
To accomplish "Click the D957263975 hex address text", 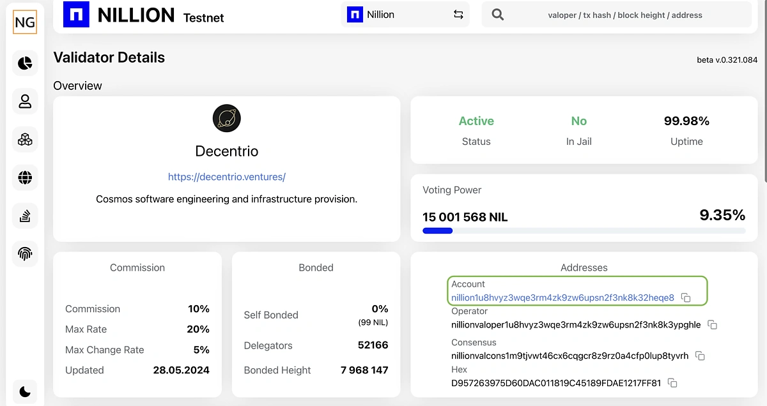I will click(x=556, y=383).
